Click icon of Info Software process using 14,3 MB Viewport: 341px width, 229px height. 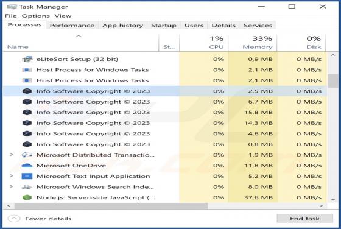click(x=27, y=123)
